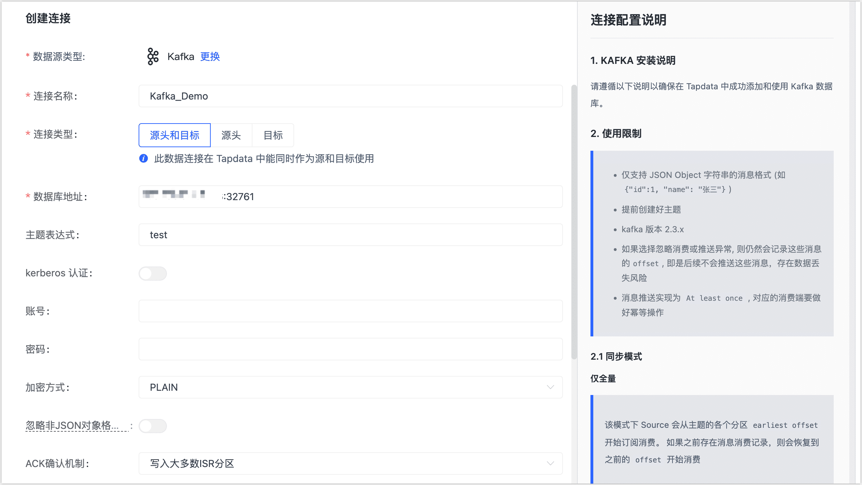Image resolution: width=862 pixels, height=485 pixels.
Task: Click the 连接名称 field containing Kafka_Demo
Action: (350, 96)
